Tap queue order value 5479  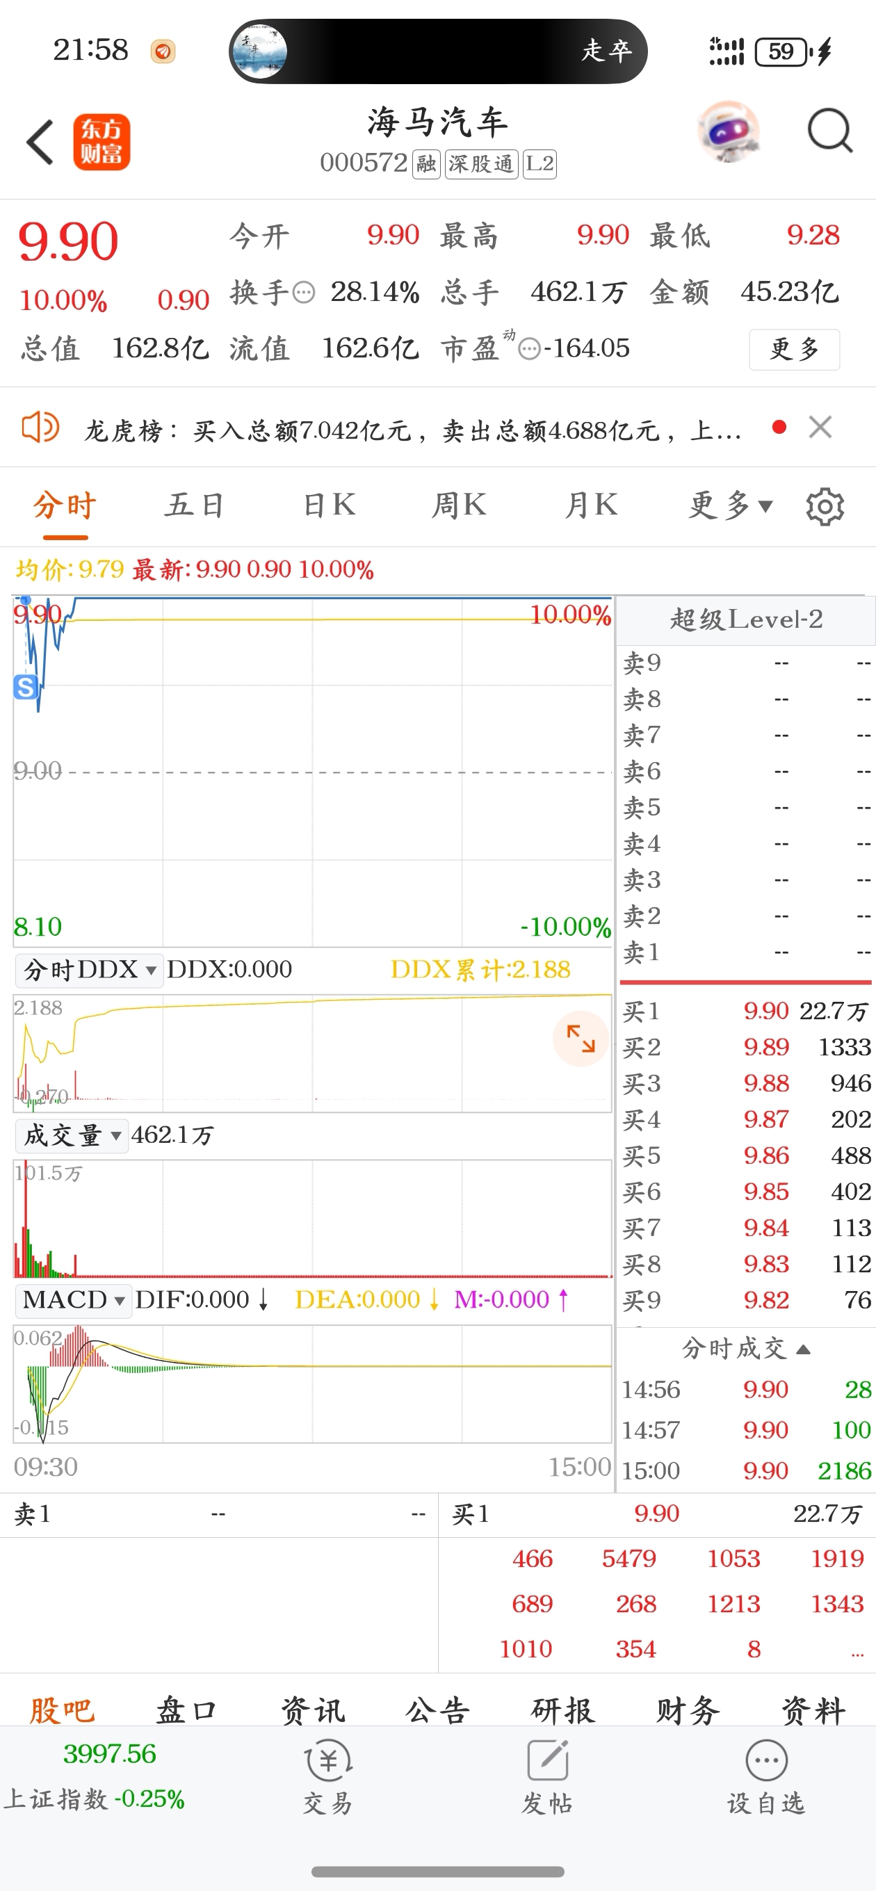[x=629, y=1559]
